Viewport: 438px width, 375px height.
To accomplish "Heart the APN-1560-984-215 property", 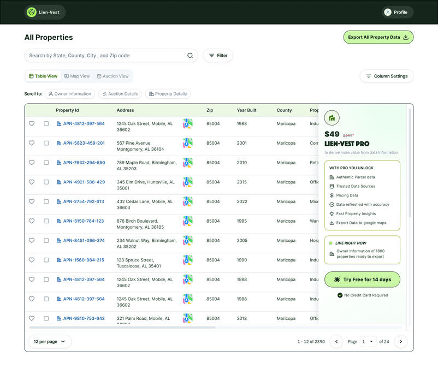I will [x=32, y=260].
